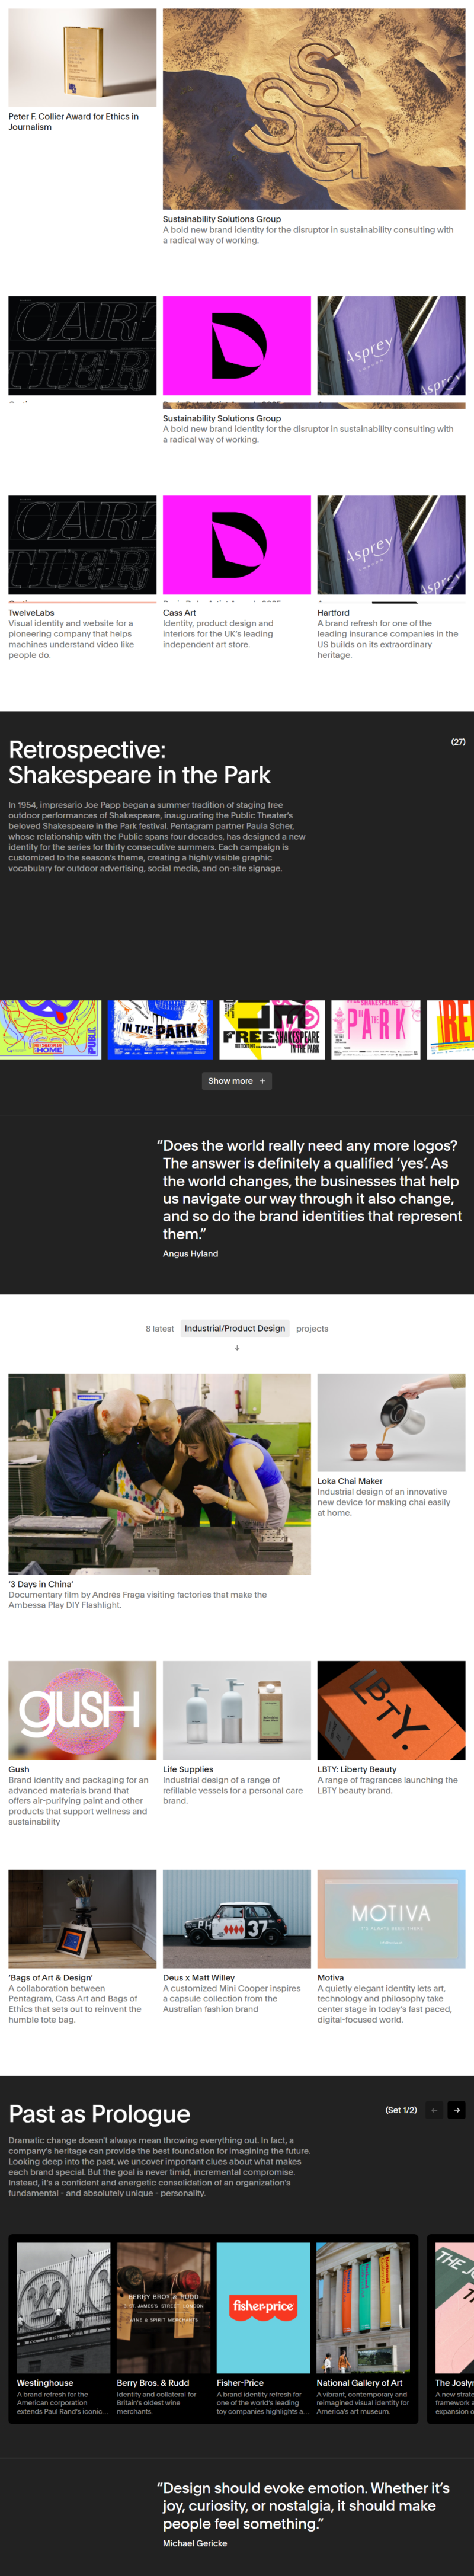474x2576 pixels.
Task: Click the down arrow below the projects filter
Action: coord(237,1348)
